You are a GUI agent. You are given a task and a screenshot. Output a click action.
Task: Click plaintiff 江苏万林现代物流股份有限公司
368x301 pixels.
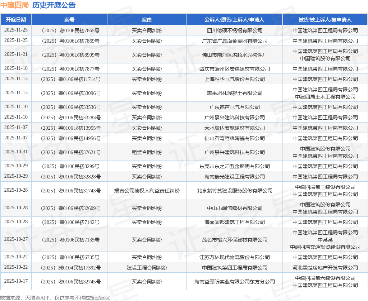[x=234, y=257]
